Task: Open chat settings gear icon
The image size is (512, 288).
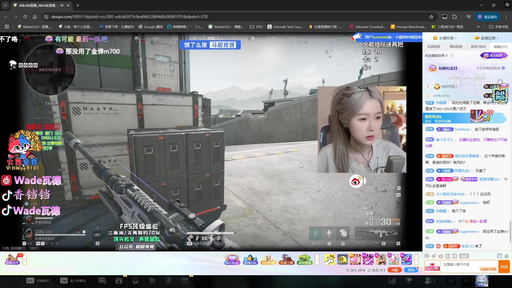Action: 506,256
